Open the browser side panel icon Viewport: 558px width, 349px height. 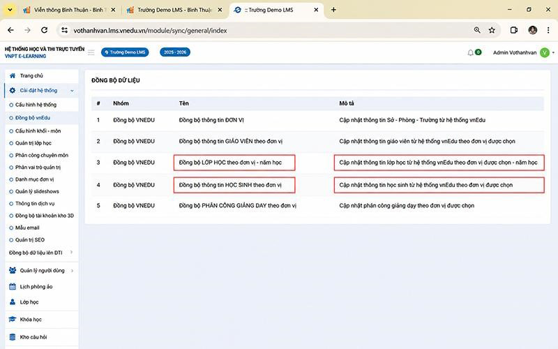(513, 30)
